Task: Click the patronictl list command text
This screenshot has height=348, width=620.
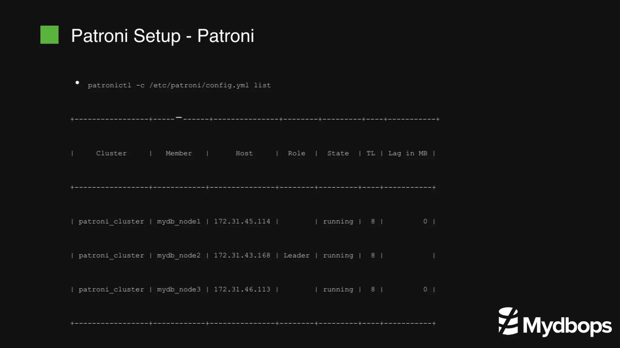Action: [x=179, y=85]
